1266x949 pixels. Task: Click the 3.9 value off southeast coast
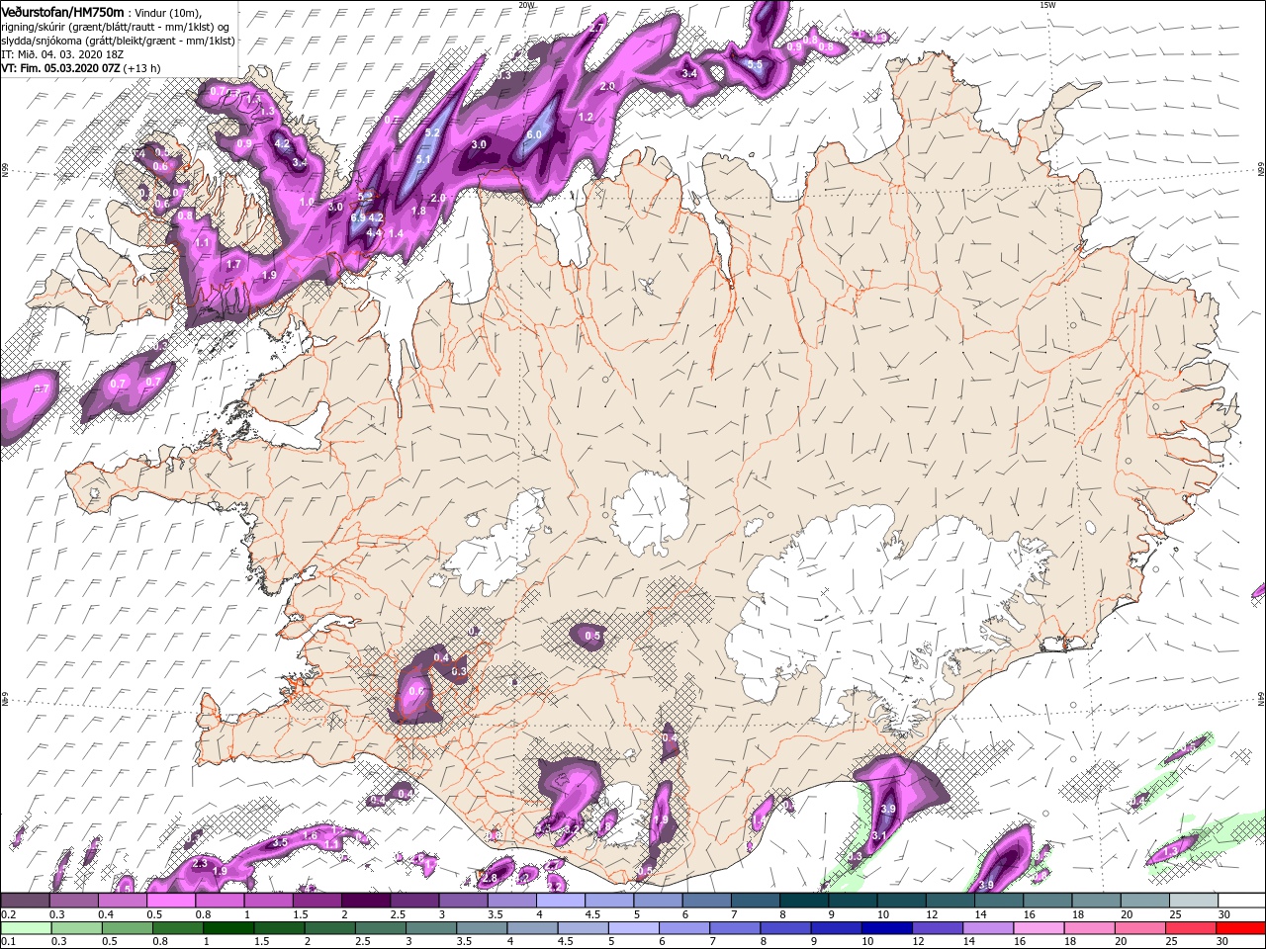(887, 810)
